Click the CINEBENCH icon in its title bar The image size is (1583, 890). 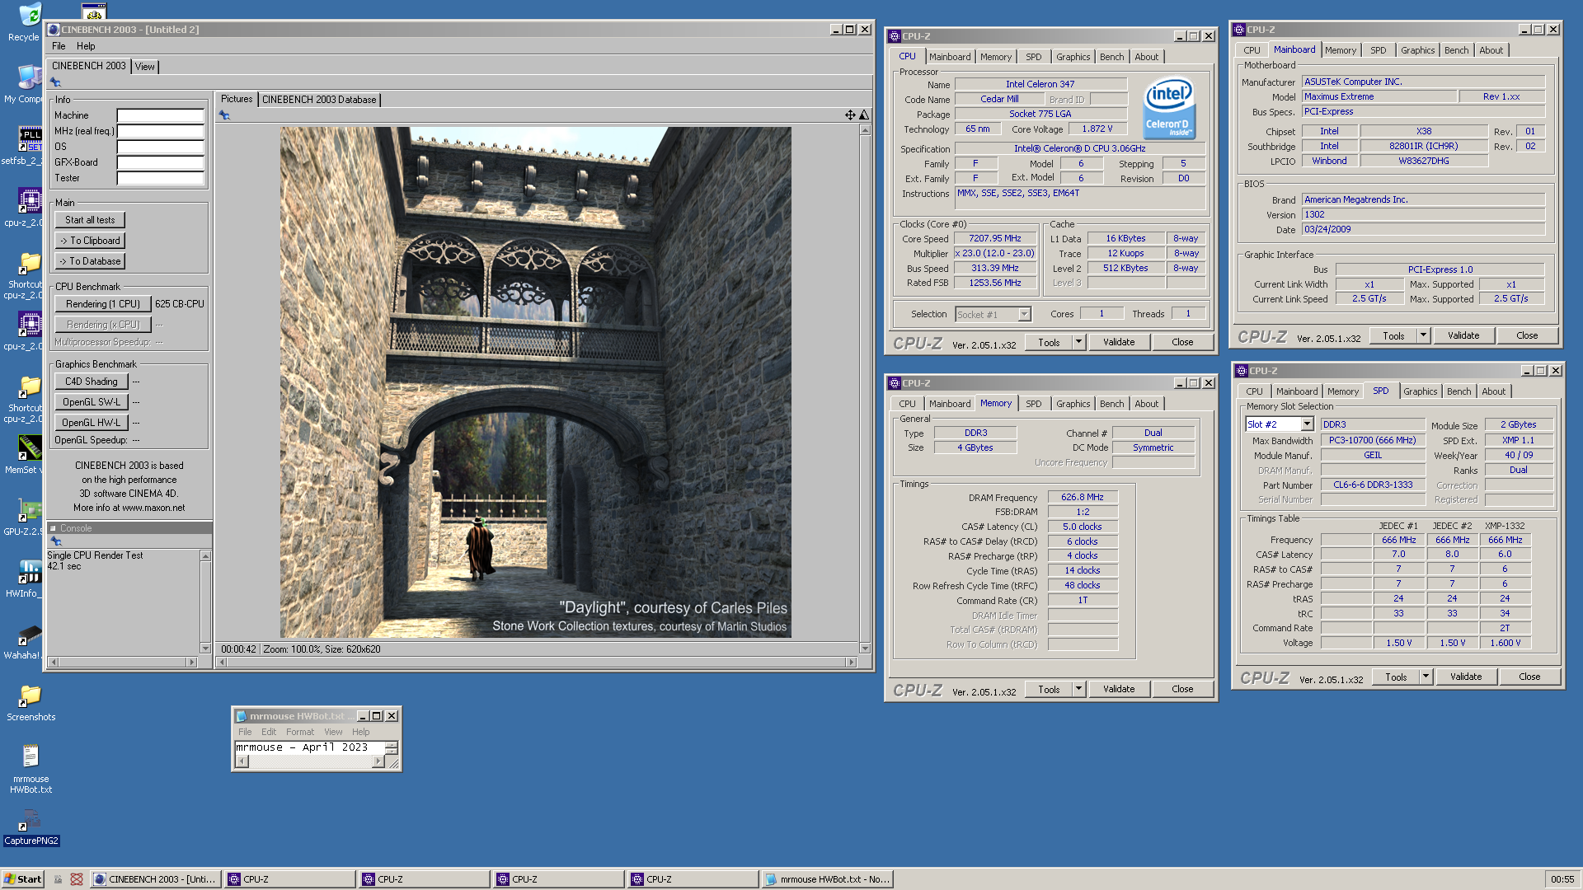pos(54,30)
